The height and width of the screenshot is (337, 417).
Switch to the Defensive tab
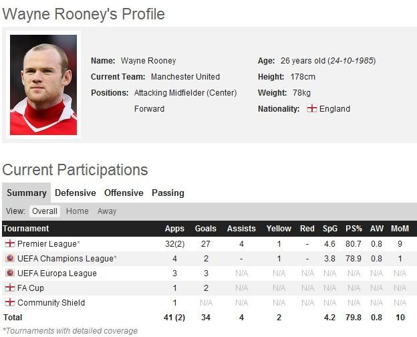tap(76, 193)
